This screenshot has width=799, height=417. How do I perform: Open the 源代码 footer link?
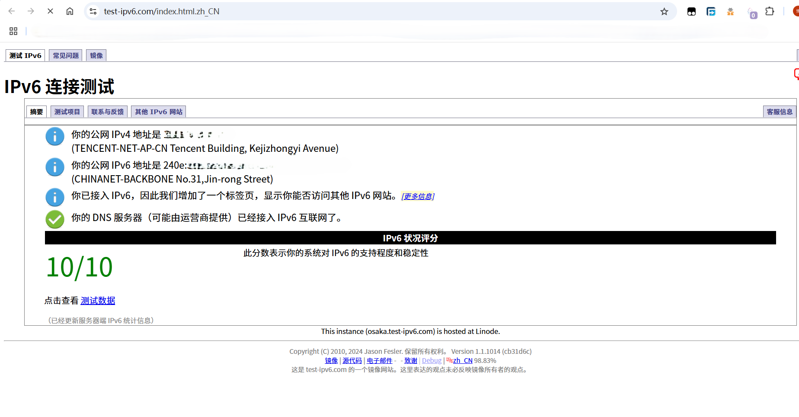(x=352, y=360)
